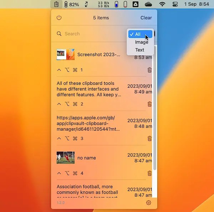Click the 8:49 am timestamp
Screen dimensions: 214x212
tap(143, 92)
